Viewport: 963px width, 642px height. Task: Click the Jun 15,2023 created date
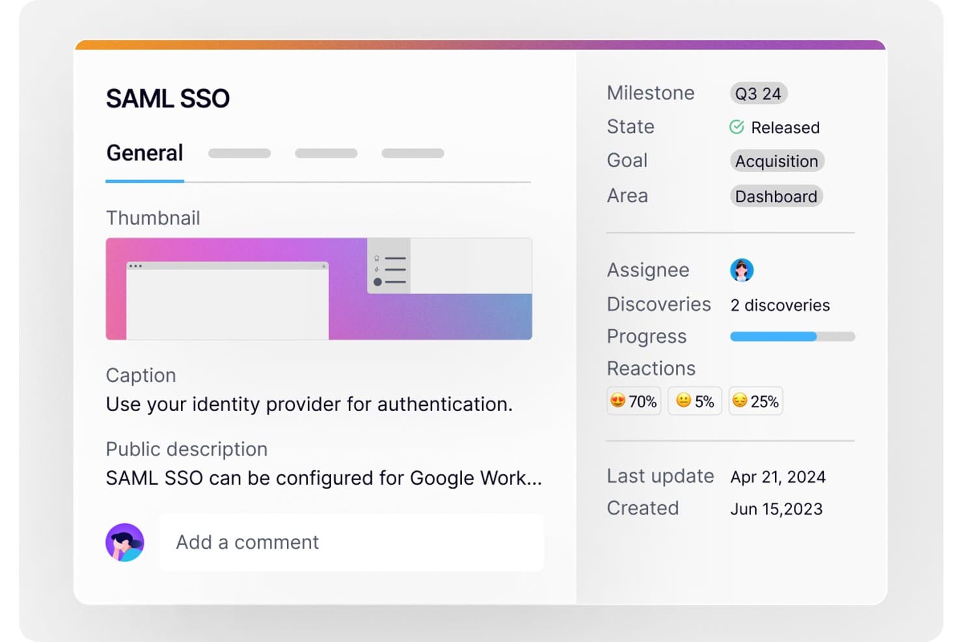coord(776,509)
